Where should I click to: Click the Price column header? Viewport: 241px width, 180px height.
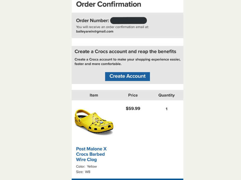click(133, 95)
